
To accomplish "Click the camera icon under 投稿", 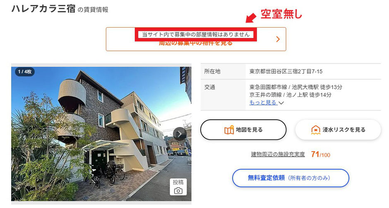I will [178, 191].
